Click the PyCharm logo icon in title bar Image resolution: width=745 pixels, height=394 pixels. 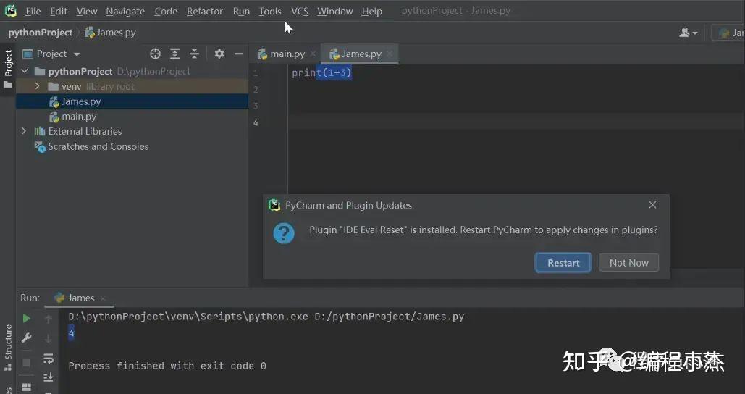pyautogui.click(x=10, y=10)
